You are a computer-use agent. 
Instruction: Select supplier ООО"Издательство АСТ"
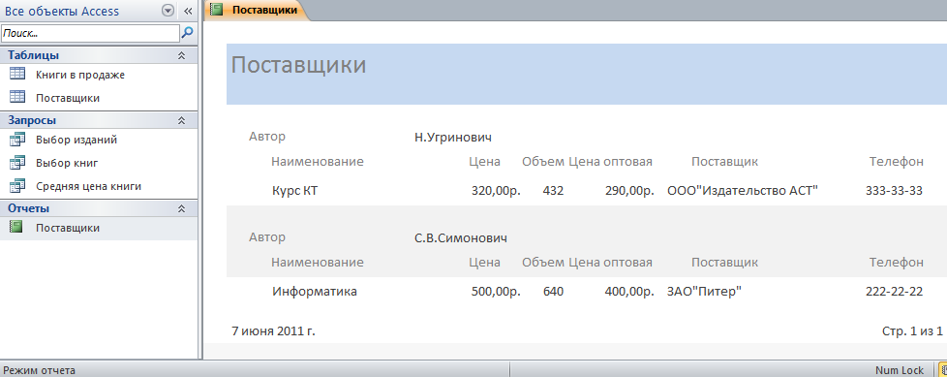pyautogui.click(x=743, y=191)
